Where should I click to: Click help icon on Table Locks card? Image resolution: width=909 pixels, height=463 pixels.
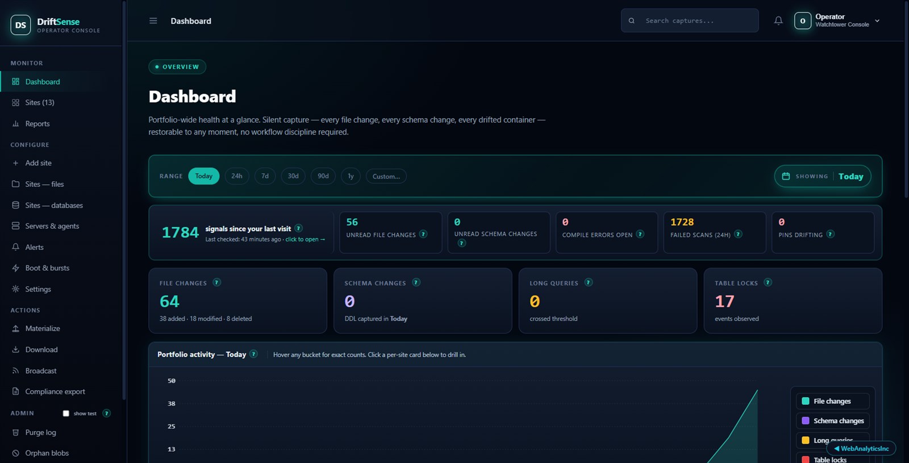768,282
